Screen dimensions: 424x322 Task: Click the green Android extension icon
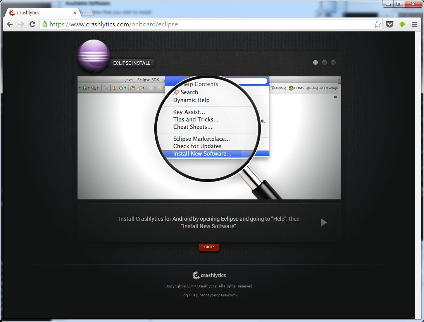402,24
